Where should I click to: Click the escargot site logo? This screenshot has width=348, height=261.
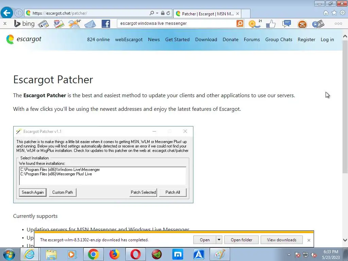pyautogui.click(x=24, y=39)
